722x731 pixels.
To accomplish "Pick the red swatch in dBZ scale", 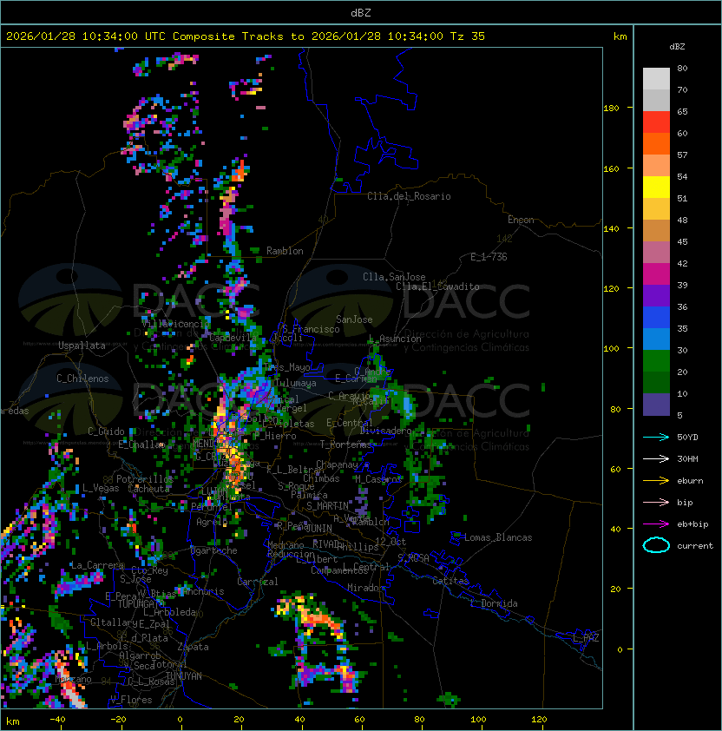I will tap(656, 122).
